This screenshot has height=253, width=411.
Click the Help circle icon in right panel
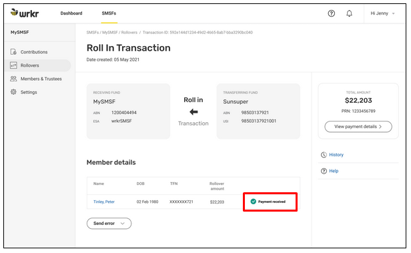click(x=324, y=171)
